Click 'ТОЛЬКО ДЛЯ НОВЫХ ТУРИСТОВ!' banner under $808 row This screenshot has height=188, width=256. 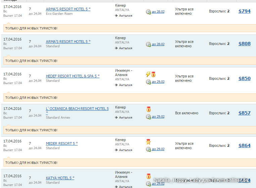tap(130, 61)
